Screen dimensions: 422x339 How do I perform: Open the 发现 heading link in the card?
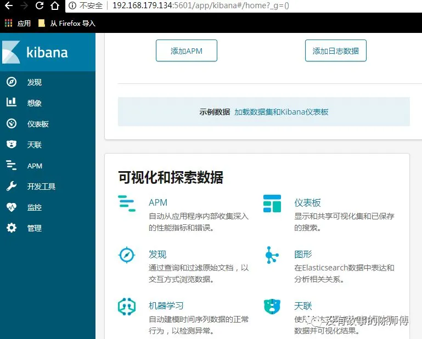[x=157, y=255]
